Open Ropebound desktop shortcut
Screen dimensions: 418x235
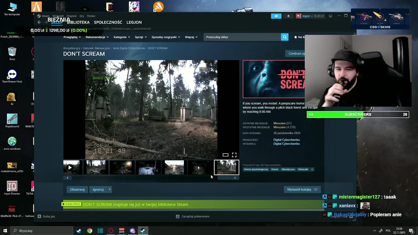pyautogui.click(x=12, y=121)
